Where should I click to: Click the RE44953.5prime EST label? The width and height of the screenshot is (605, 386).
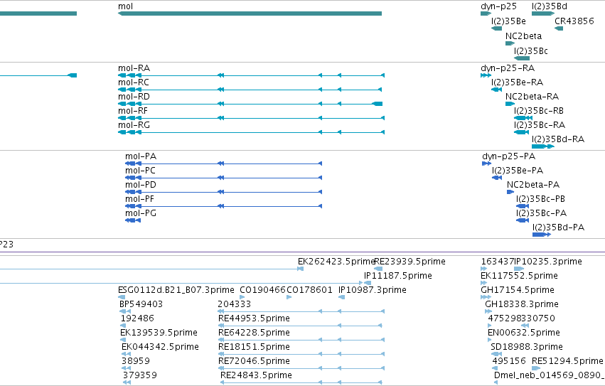pyautogui.click(x=254, y=319)
